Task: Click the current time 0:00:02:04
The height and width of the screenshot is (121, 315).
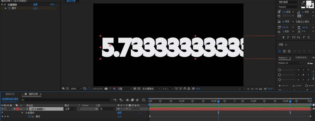Action: pyautogui.click(x=10, y=99)
